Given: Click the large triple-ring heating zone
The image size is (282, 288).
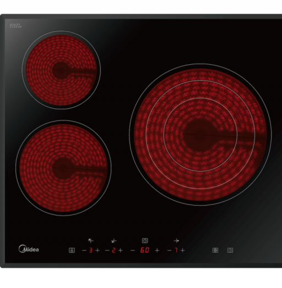Looking at the screenshot, I should click(200, 135).
